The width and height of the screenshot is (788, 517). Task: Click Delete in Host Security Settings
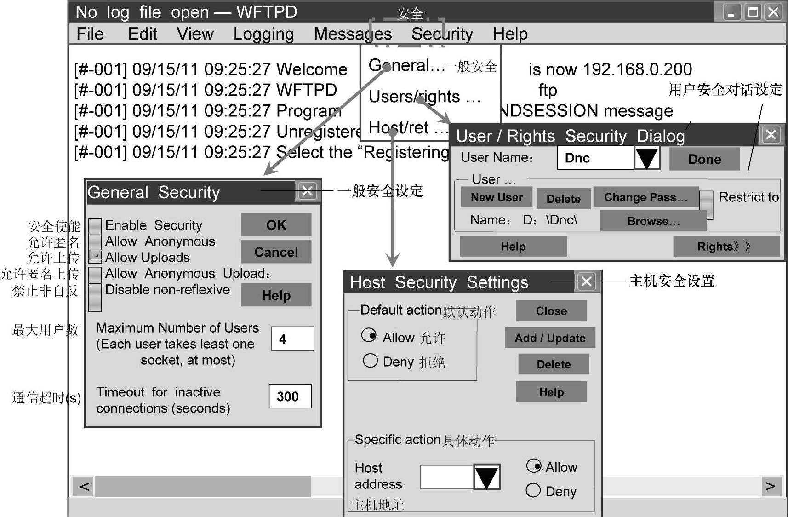click(x=554, y=364)
